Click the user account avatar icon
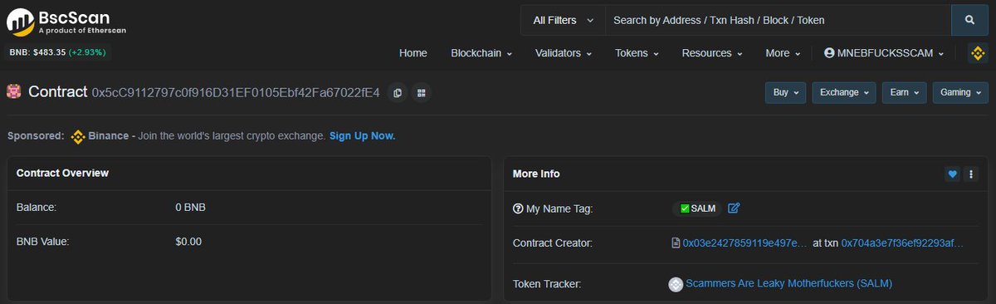Image resolution: width=996 pixels, height=304 pixels. pos(829,53)
